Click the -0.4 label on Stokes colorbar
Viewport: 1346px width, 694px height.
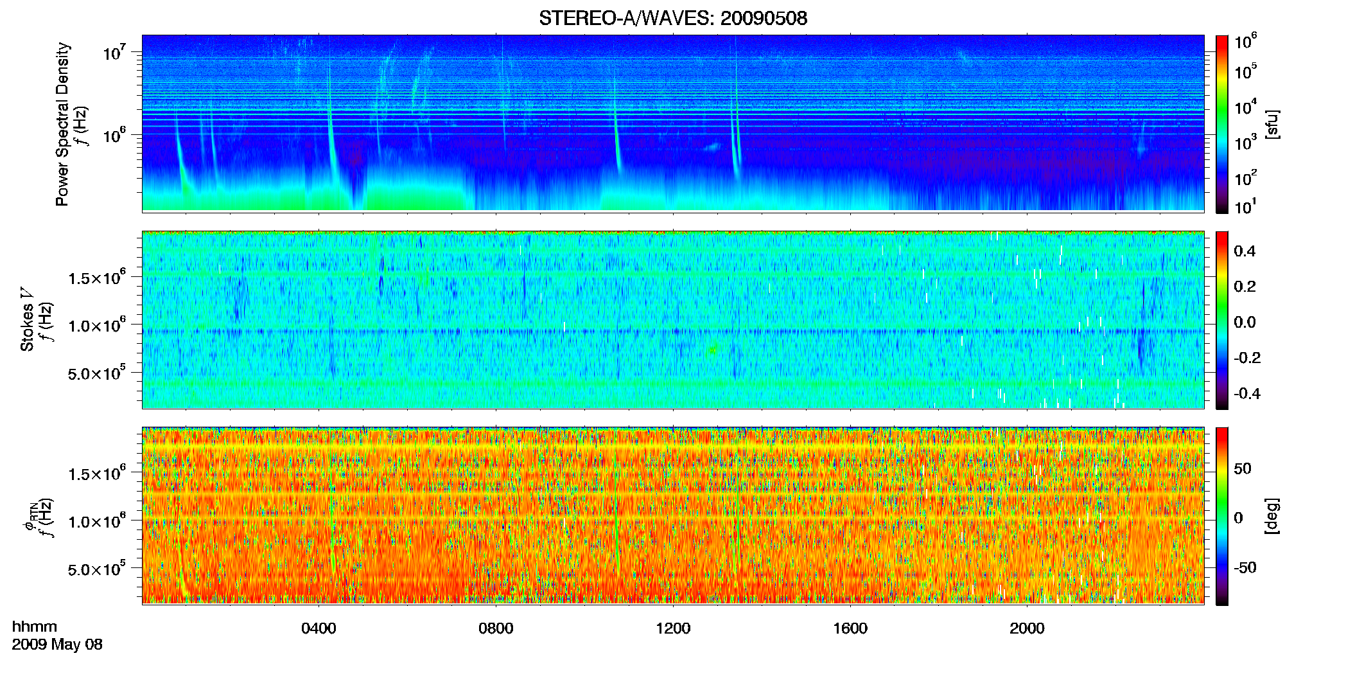click(x=1247, y=393)
